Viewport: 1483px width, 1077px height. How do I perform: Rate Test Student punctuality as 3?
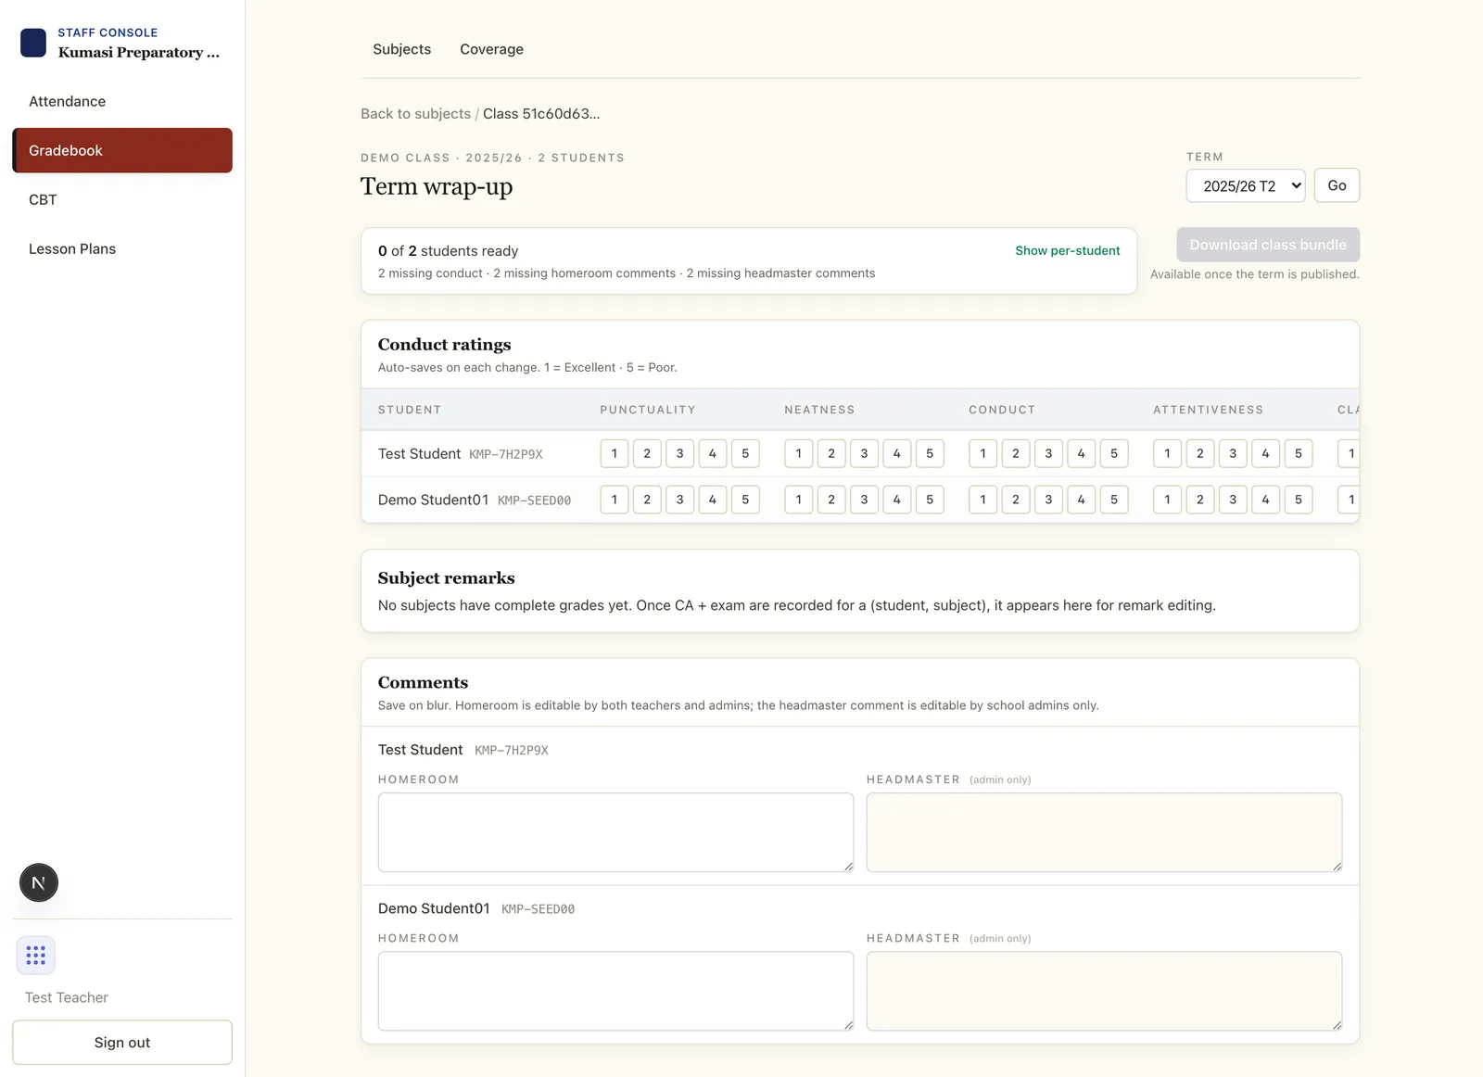679,453
